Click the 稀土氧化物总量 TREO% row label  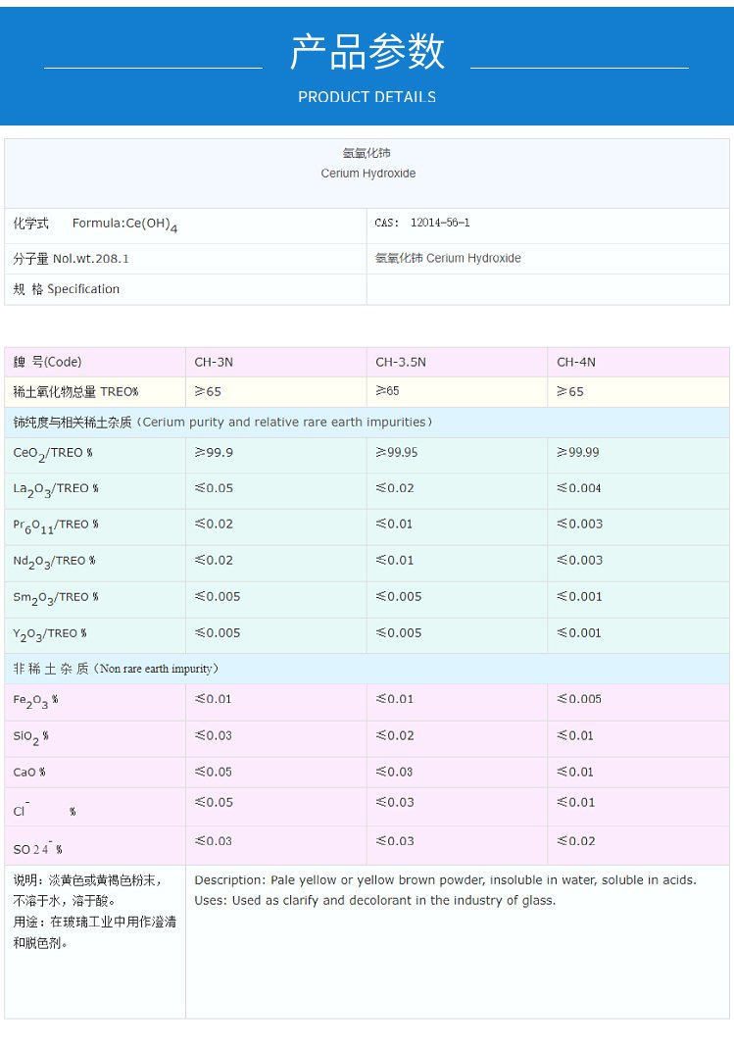click(x=75, y=392)
